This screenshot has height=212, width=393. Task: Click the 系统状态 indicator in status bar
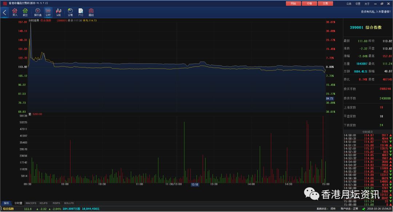click(x=326, y=209)
